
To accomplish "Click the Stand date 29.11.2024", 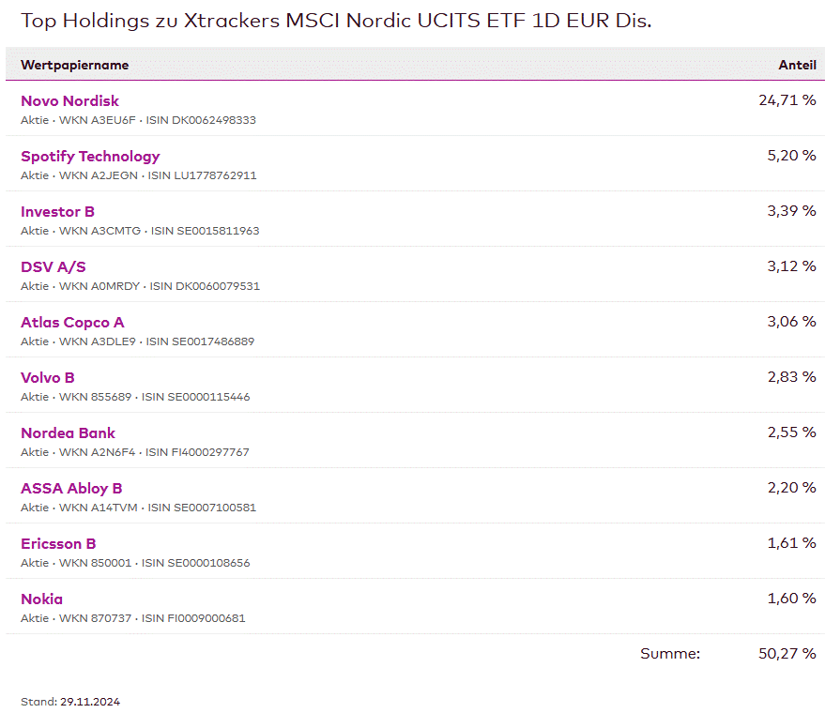I will point(90,702).
